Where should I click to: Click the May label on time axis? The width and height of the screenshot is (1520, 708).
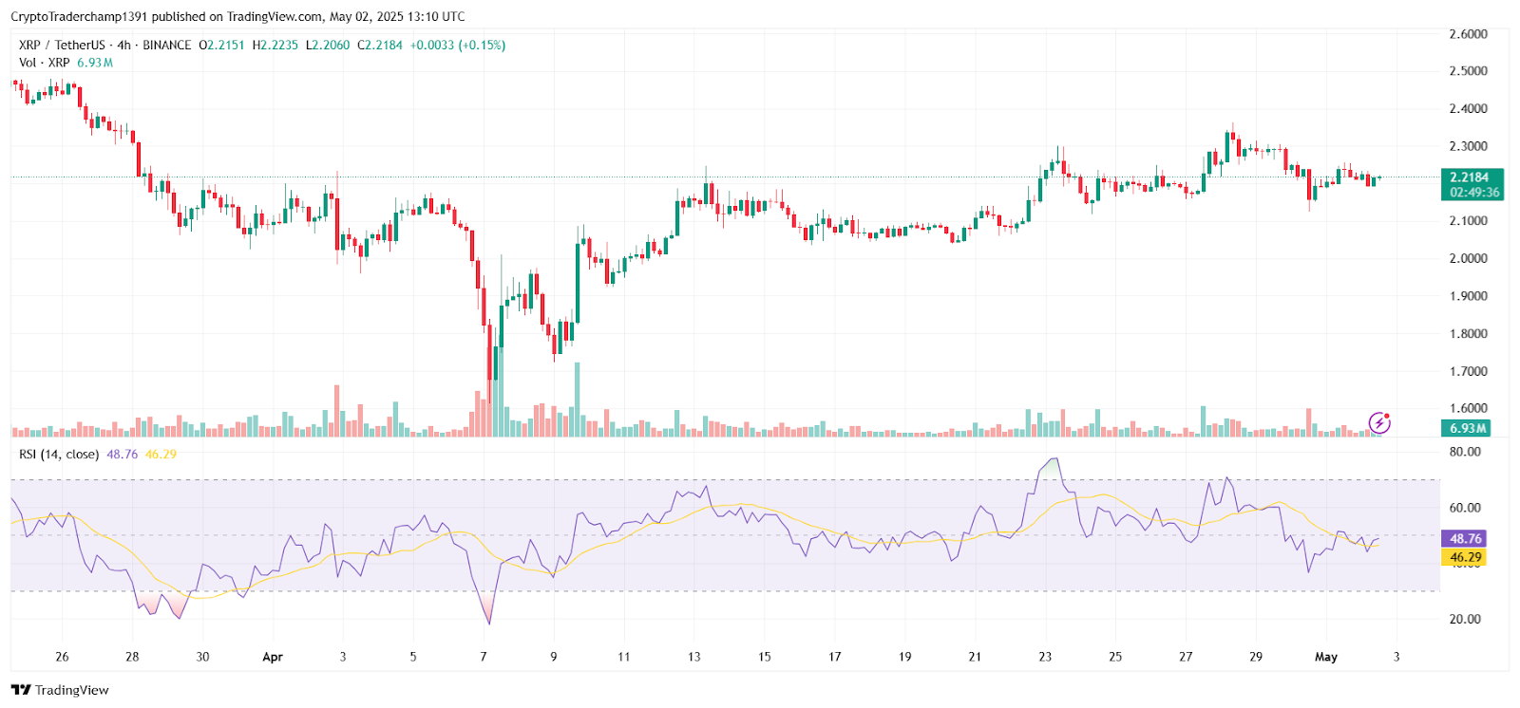[x=1325, y=657]
